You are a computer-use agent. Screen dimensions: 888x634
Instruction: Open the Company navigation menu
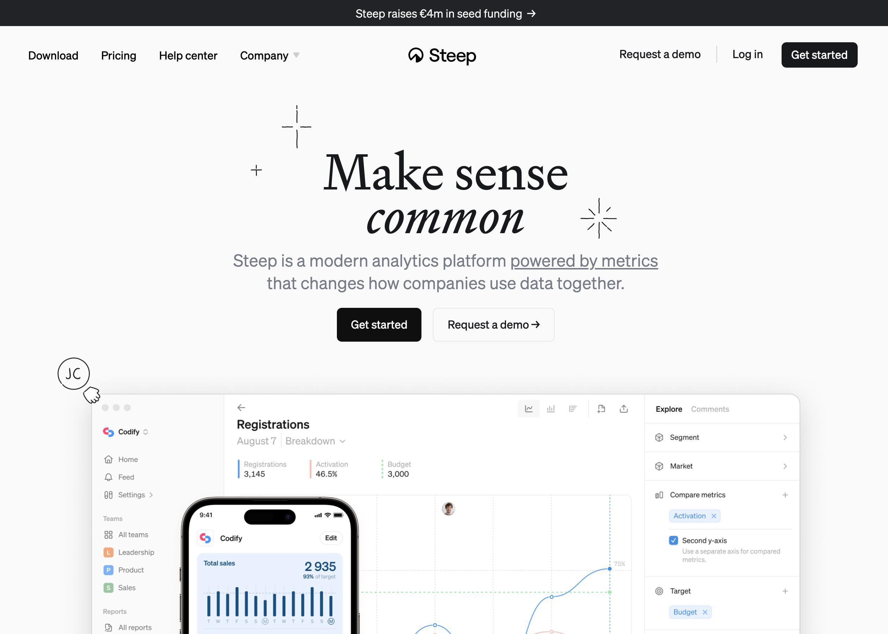(x=270, y=56)
